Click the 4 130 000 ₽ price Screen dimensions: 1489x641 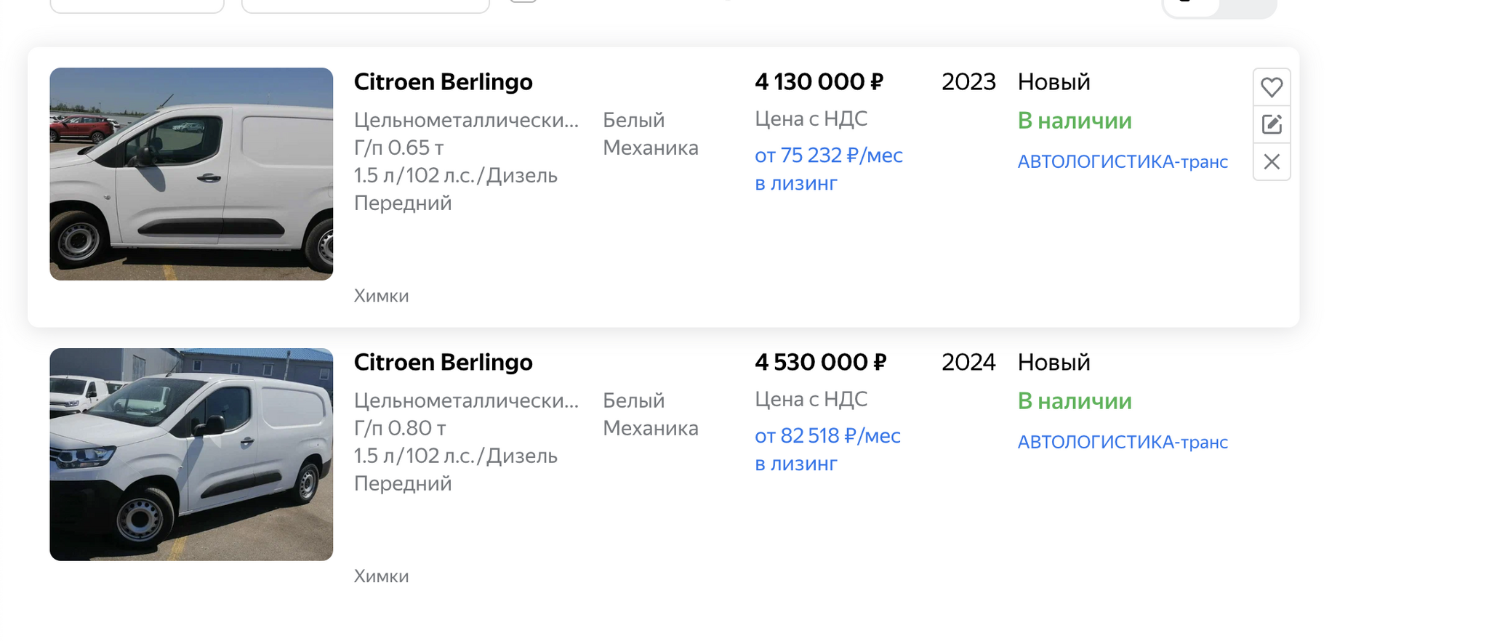point(819,82)
